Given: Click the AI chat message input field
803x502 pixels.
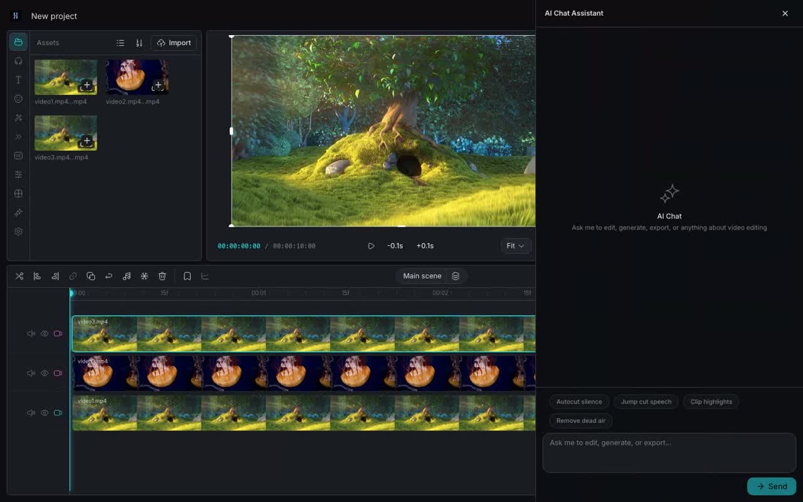Looking at the screenshot, I should [x=669, y=452].
